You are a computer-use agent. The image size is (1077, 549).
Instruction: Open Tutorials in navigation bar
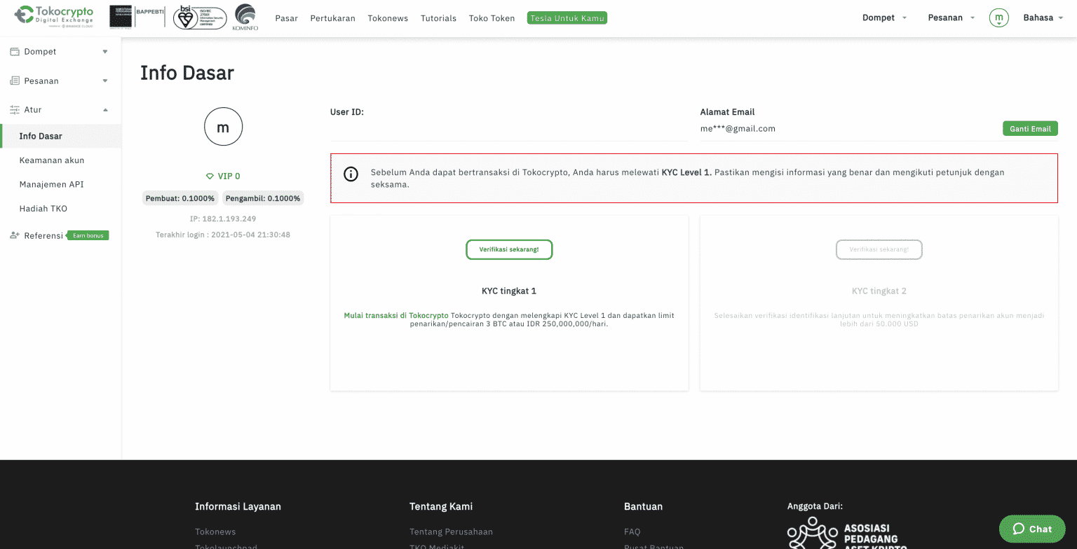[x=438, y=18]
